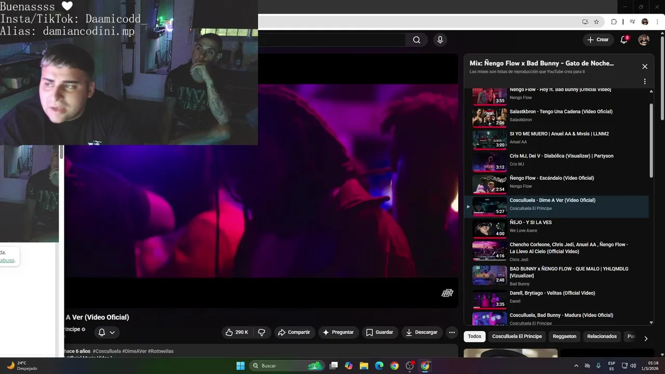The height and width of the screenshot is (374, 665).
Task: Click the Diabólica 3:12 thumbnail
Action: pos(489,162)
